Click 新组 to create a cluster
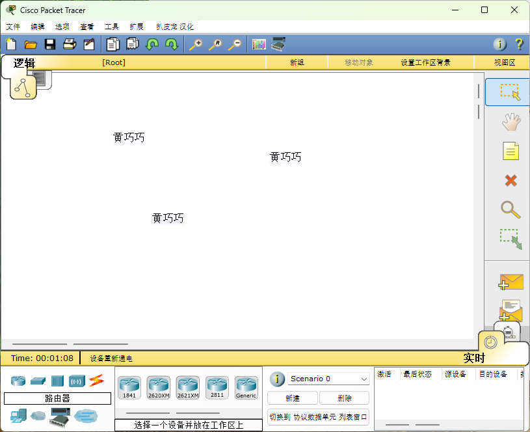The image size is (530, 432). tap(297, 62)
